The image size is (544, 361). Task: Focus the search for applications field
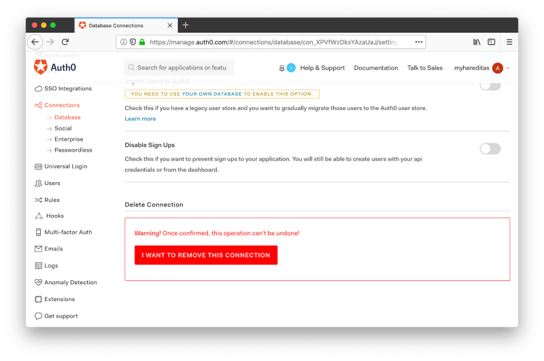[x=179, y=67]
